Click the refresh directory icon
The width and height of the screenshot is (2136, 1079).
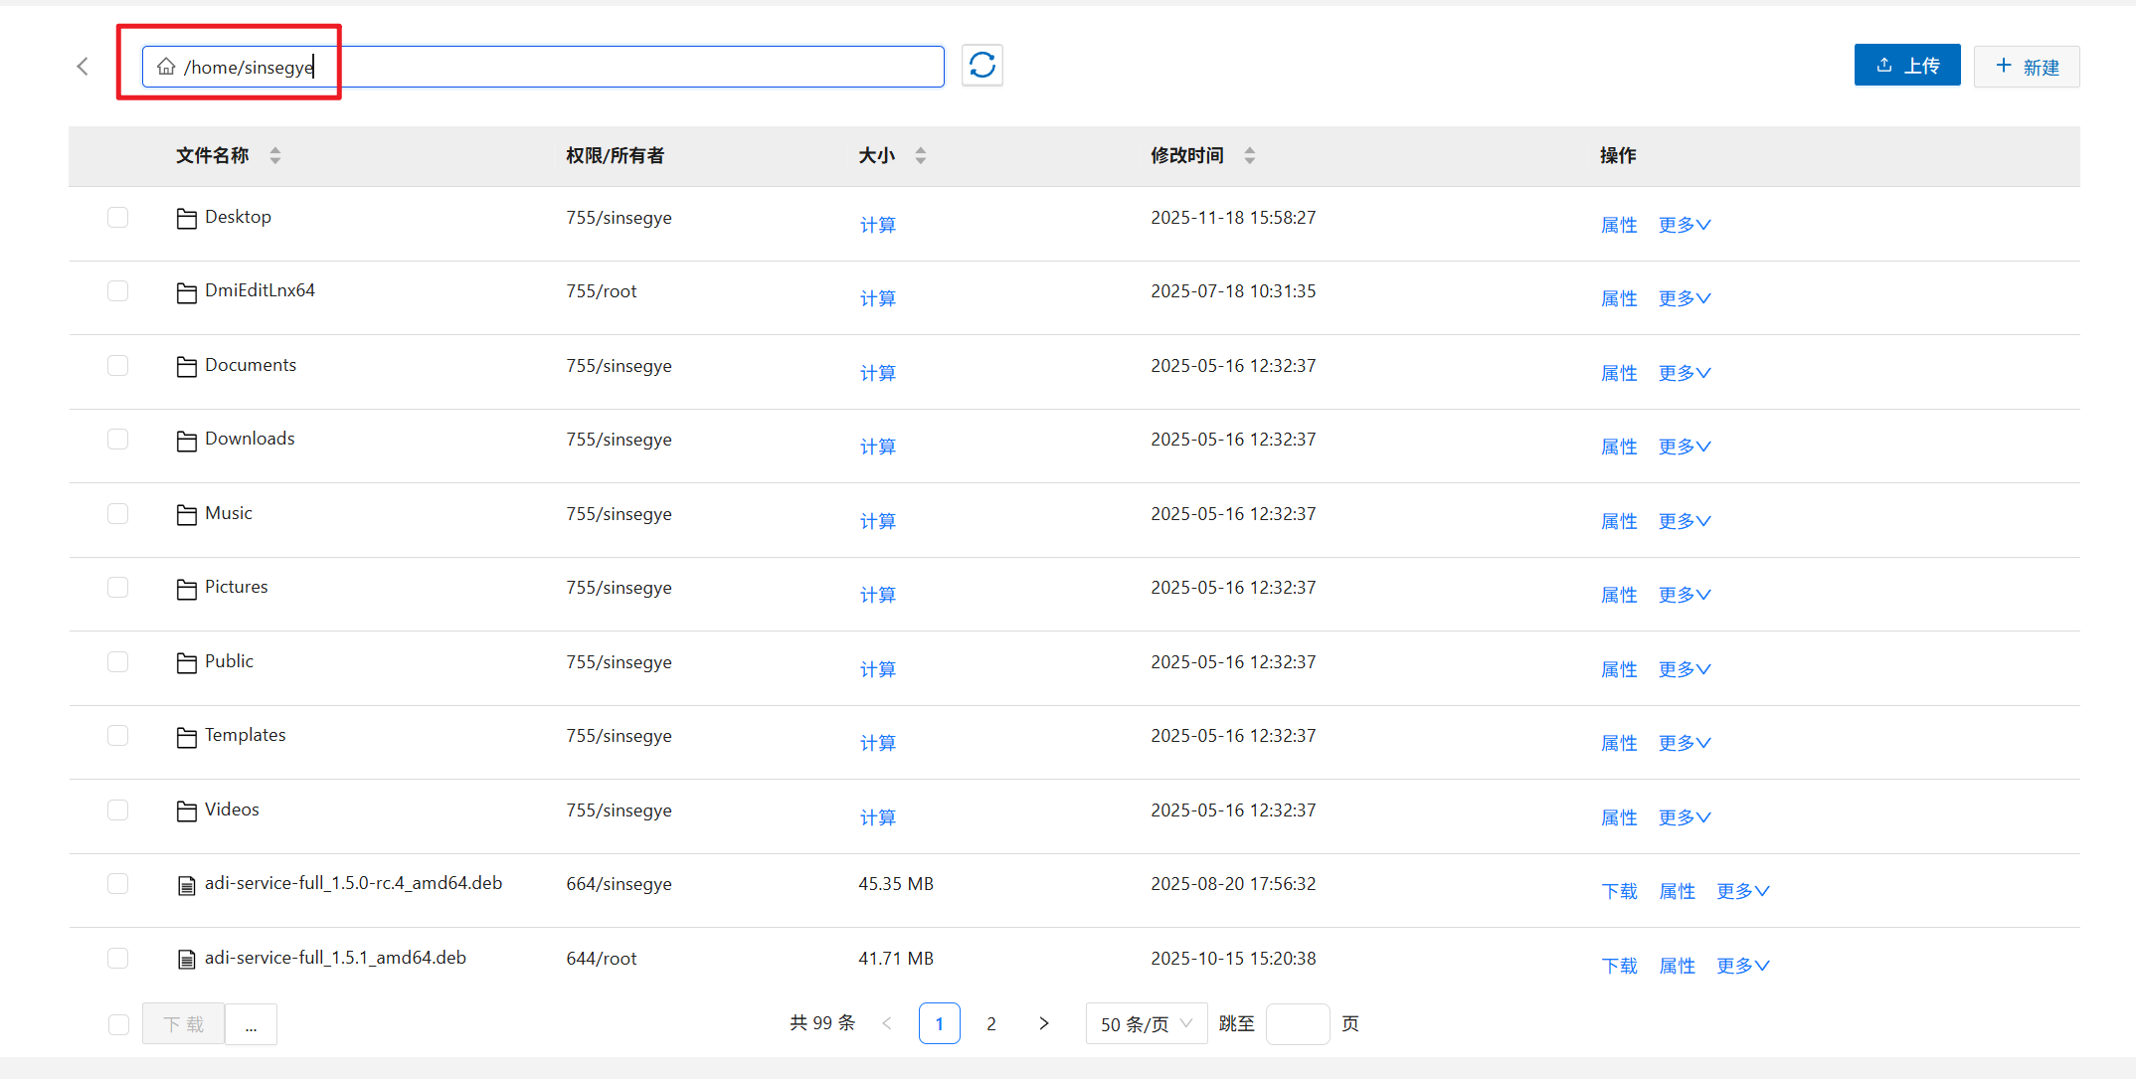coord(981,66)
